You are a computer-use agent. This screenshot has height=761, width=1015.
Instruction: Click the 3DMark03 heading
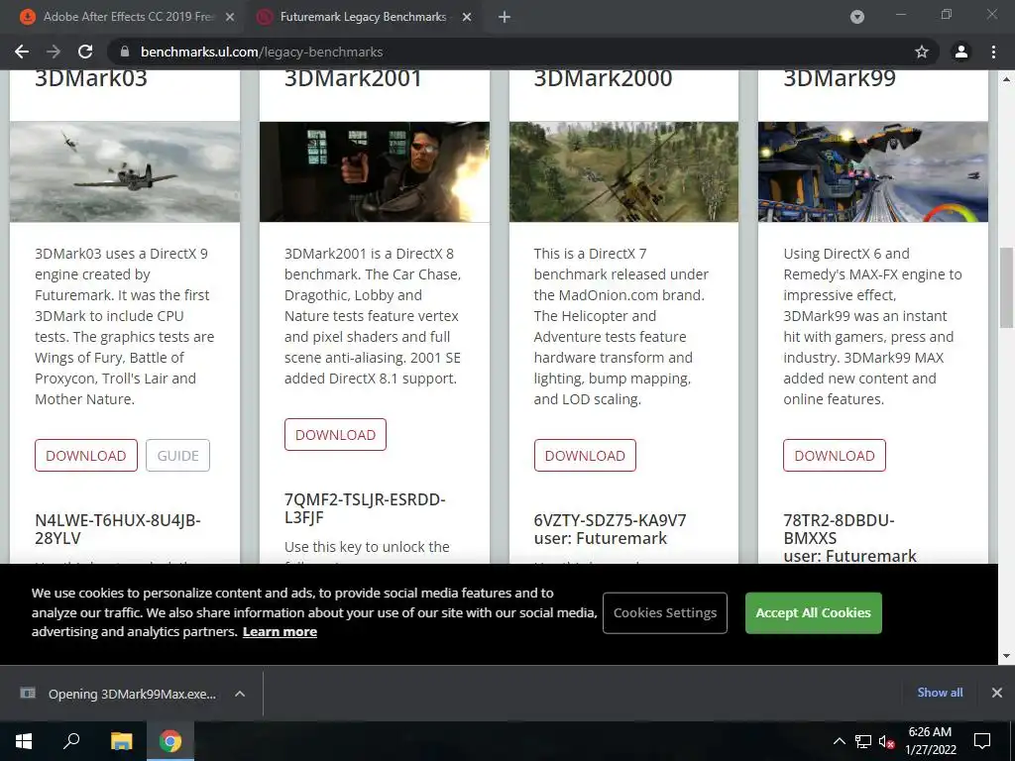91,78
